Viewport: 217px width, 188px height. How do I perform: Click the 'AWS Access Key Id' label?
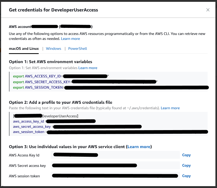pos(24,155)
